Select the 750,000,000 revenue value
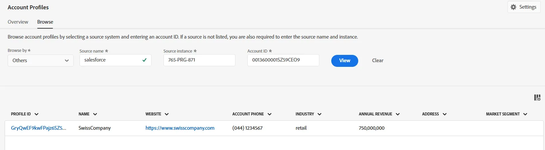 pos(372,128)
